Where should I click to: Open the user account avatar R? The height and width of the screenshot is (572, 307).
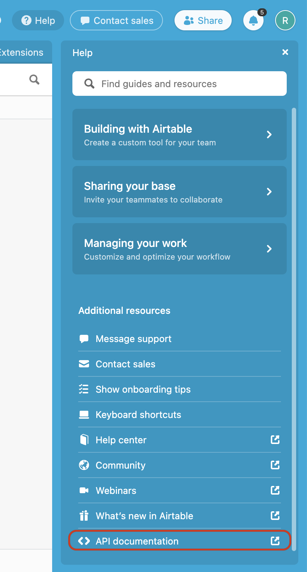(x=285, y=21)
